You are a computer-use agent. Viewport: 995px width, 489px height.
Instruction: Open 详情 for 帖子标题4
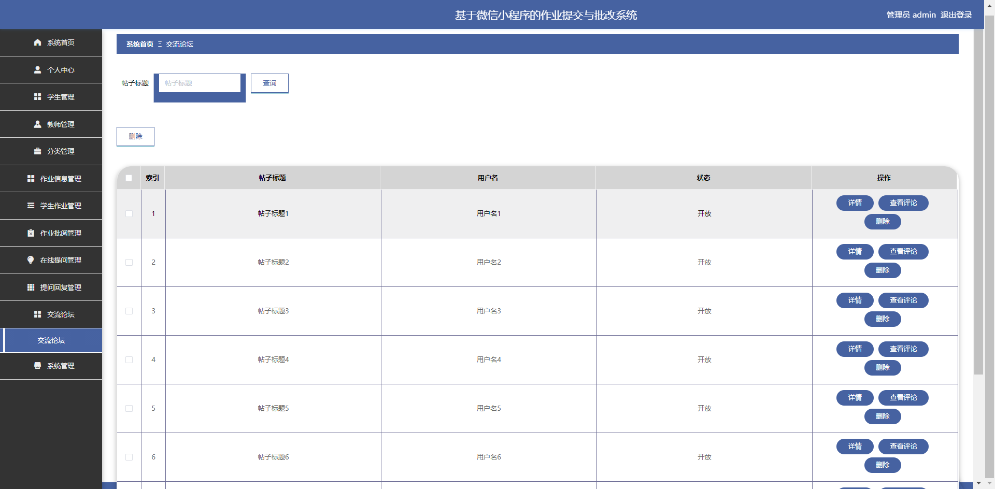[855, 349]
